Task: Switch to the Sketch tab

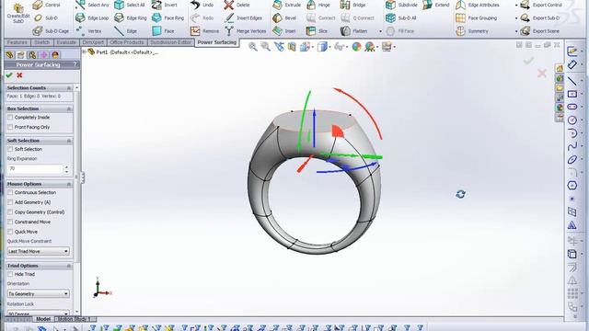Action: (x=42, y=42)
